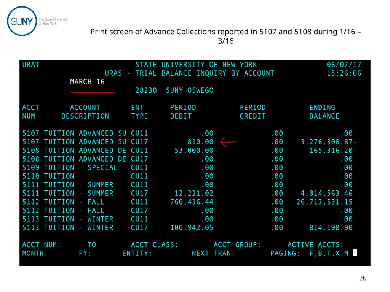Click the 12,221.02 period debit value
390x292 pixels.
click(x=194, y=194)
